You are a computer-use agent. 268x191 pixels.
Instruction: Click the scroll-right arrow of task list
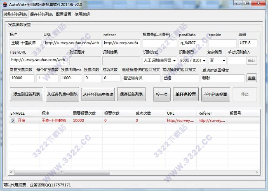pyautogui.click(x=257, y=172)
